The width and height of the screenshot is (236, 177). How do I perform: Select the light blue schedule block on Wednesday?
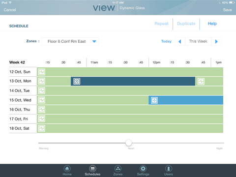tap(186, 100)
